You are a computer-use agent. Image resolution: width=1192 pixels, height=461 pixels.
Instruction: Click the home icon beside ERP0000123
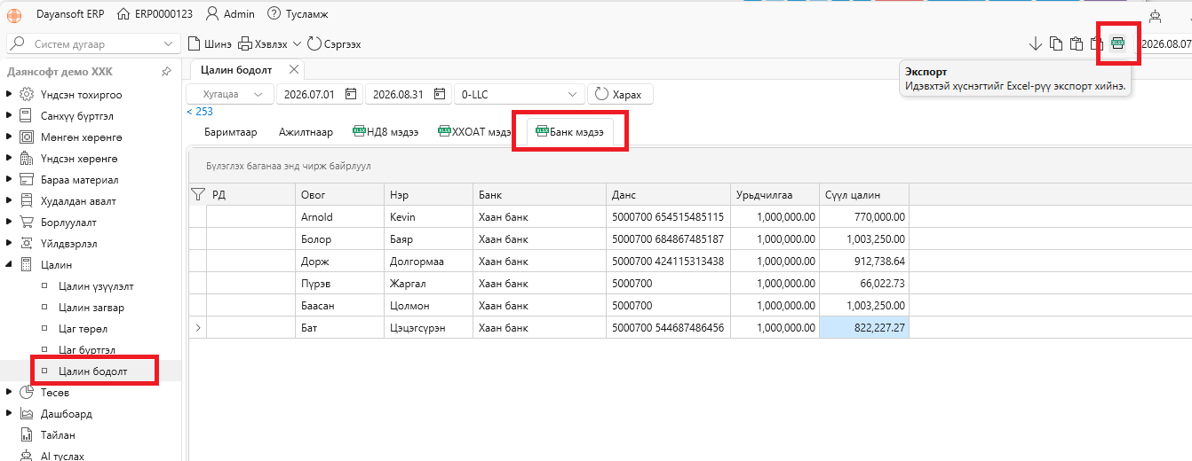coord(122,14)
